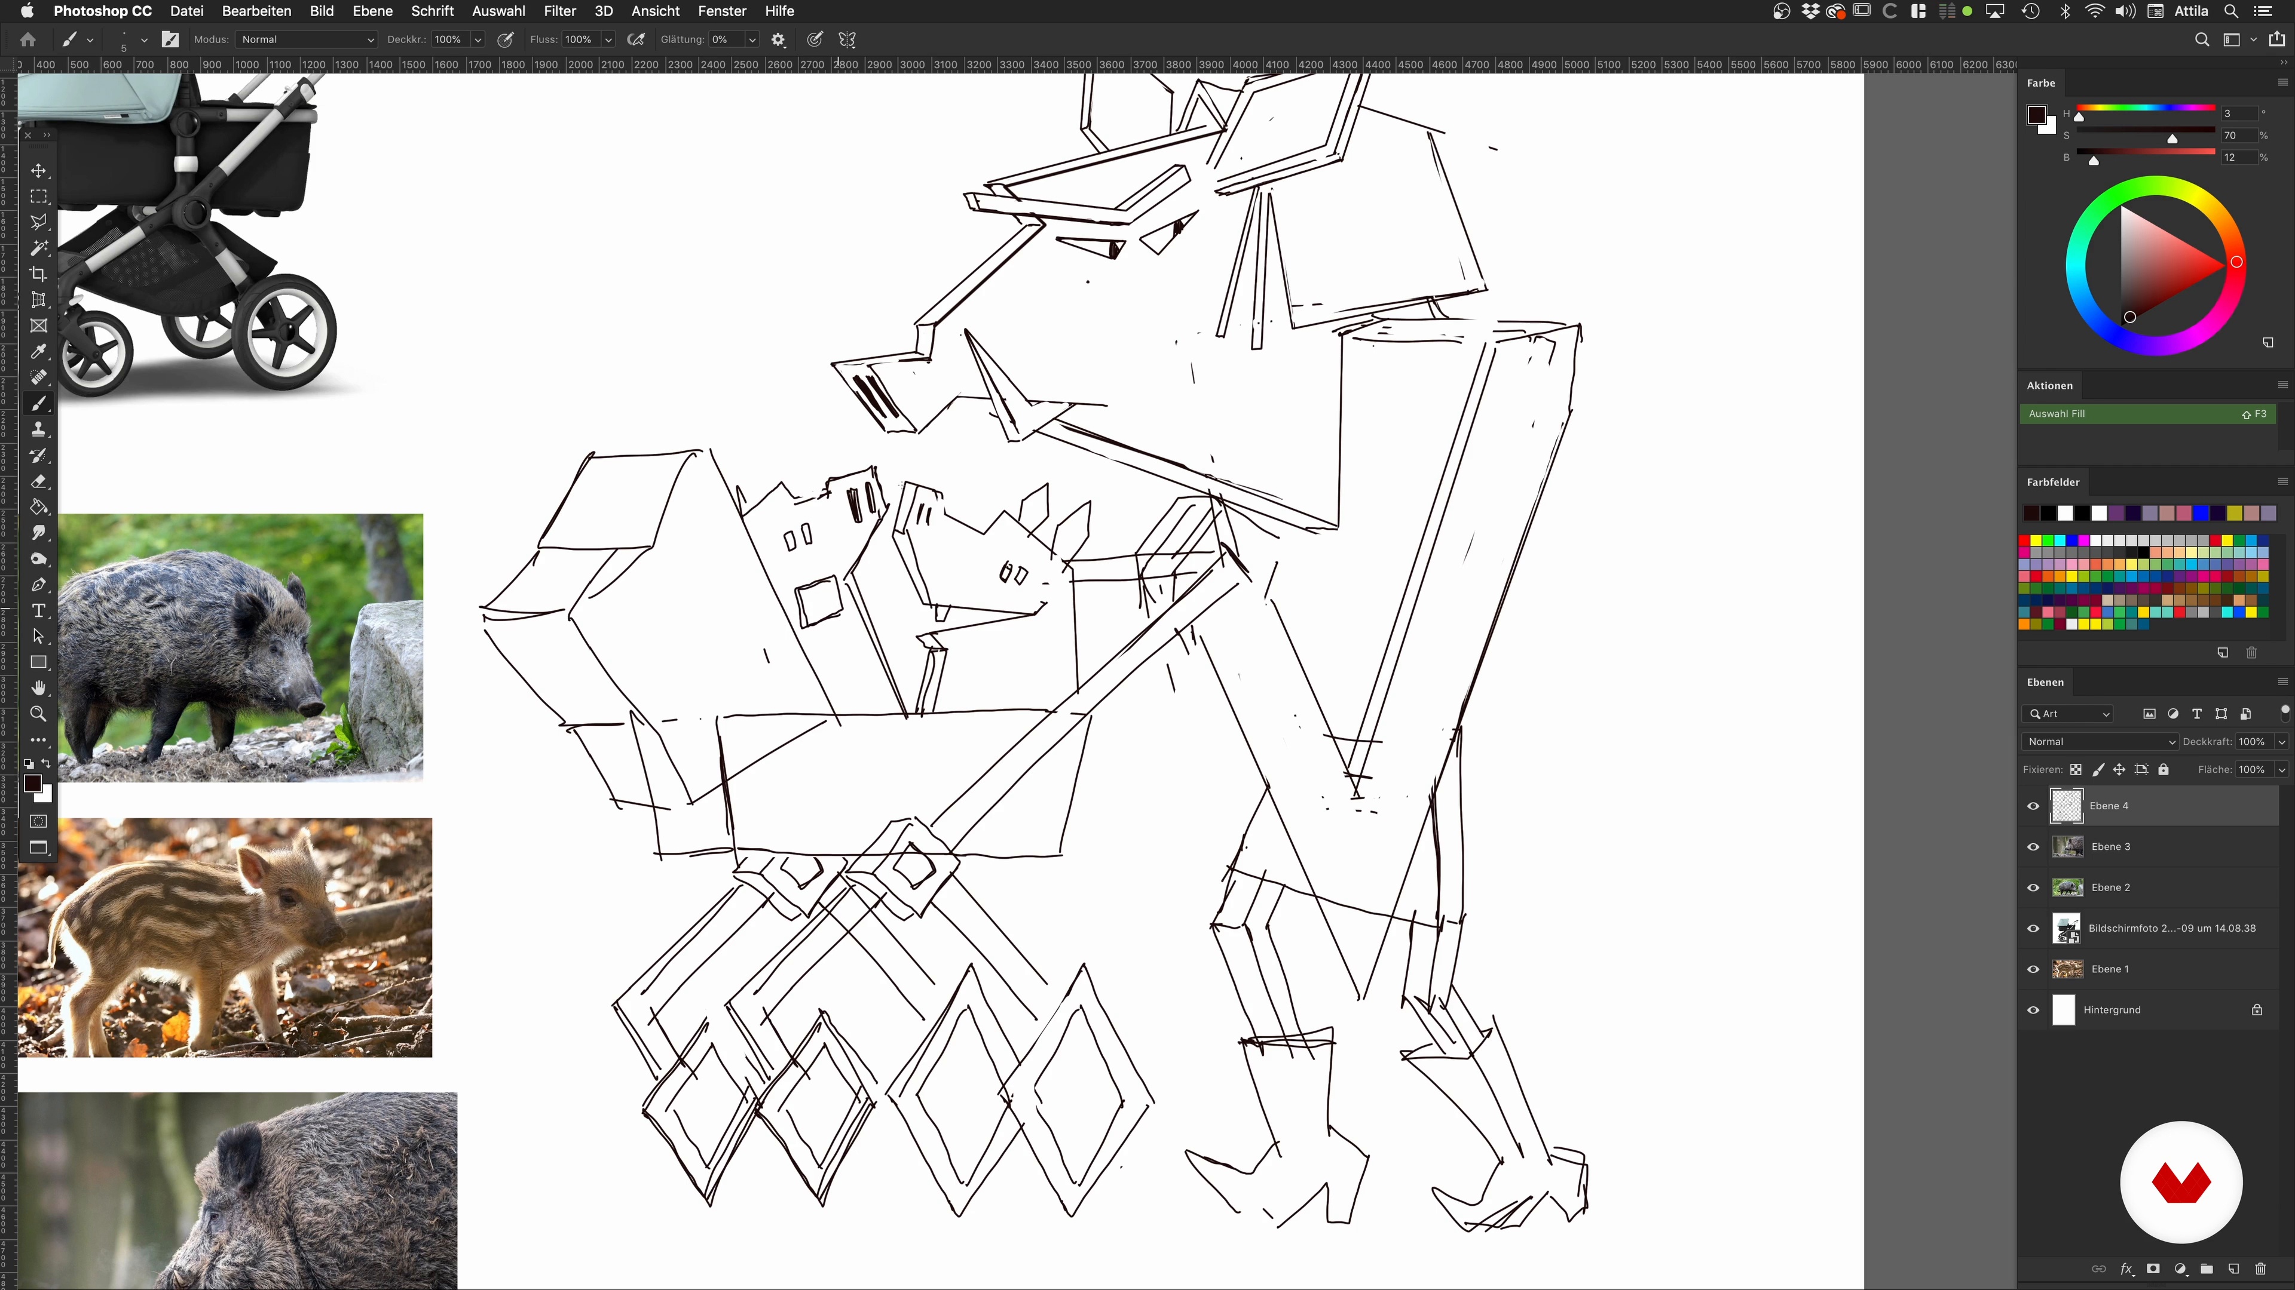
Task: Open layers panel blend mode Normal dropdown
Action: pos(2099,742)
